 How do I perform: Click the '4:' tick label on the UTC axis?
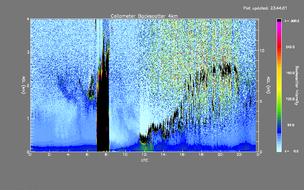[68, 155]
